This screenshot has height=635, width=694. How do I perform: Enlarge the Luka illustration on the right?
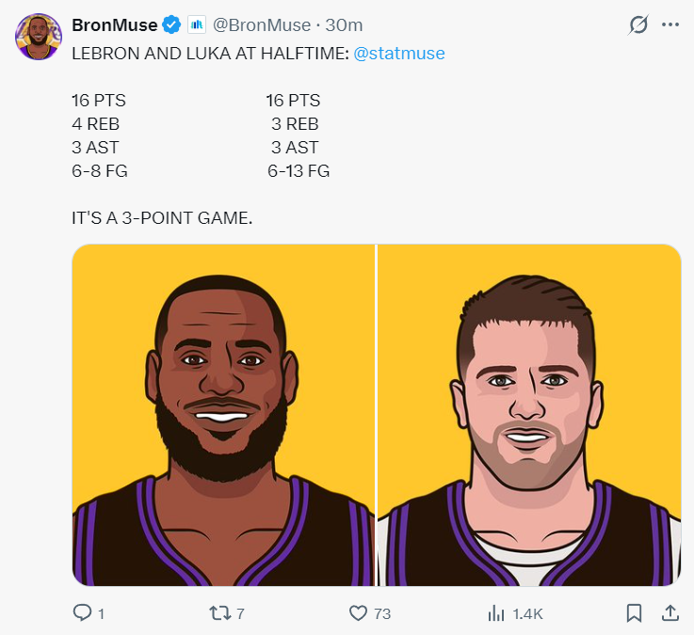pyautogui.click(x=529, y=415)
